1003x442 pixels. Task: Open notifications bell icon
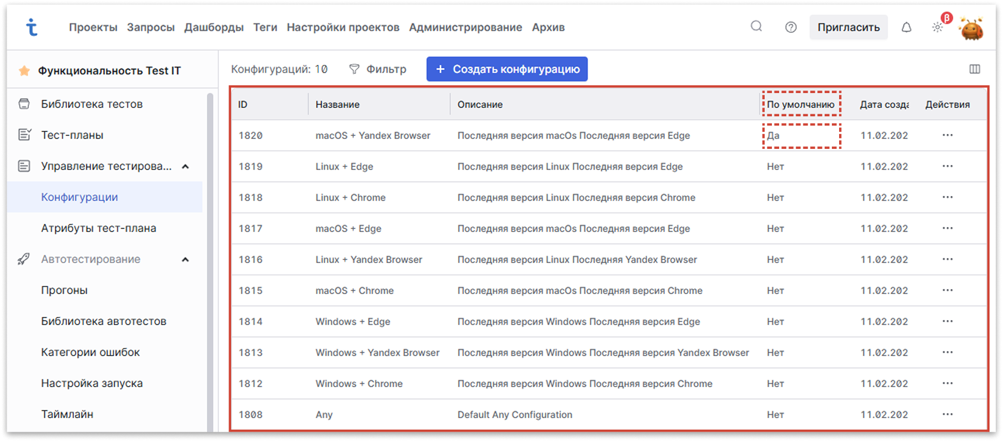(906, 27)
